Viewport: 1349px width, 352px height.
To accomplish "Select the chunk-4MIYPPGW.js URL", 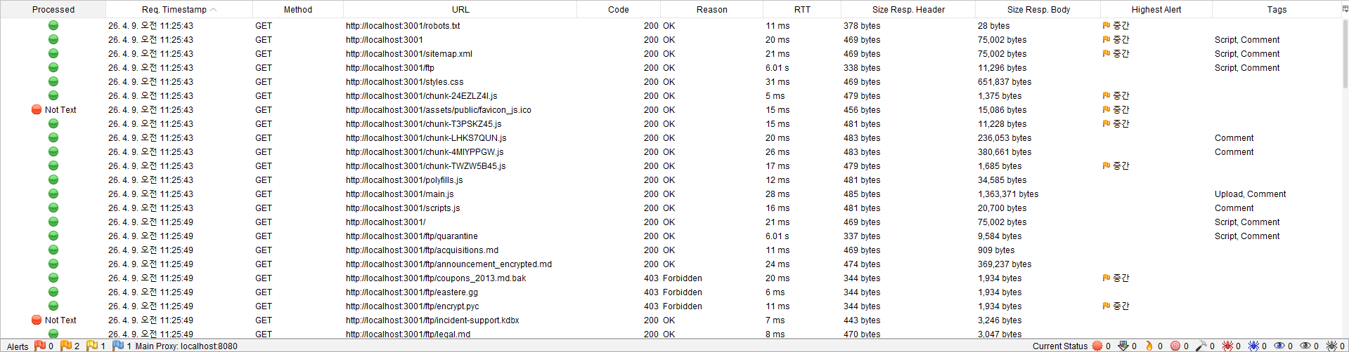I will (425, 151).
